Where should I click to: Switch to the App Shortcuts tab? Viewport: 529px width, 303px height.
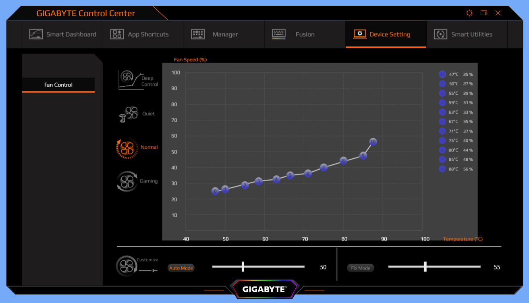144,34
